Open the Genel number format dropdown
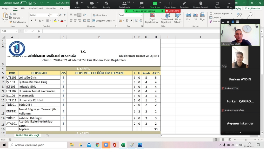 click(x=141, y=15)
